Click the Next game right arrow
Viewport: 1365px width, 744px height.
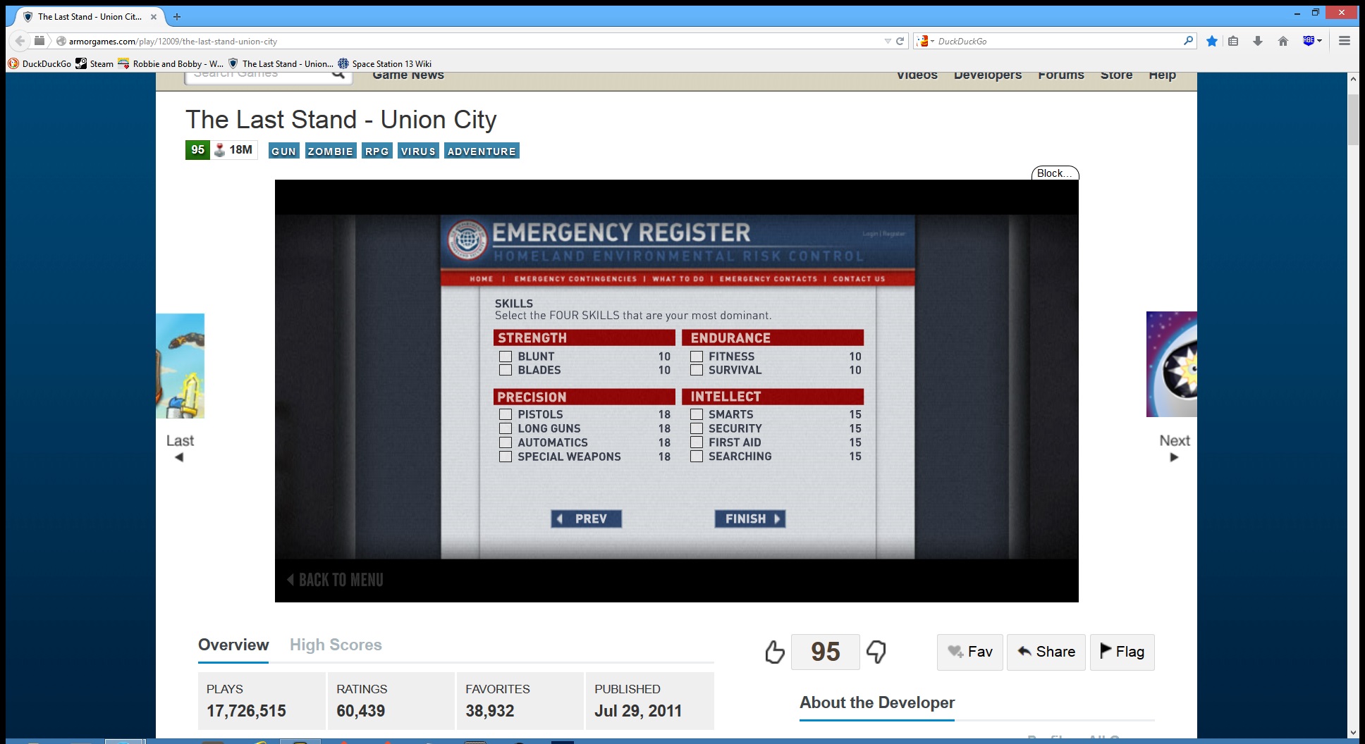point(1174,457)
